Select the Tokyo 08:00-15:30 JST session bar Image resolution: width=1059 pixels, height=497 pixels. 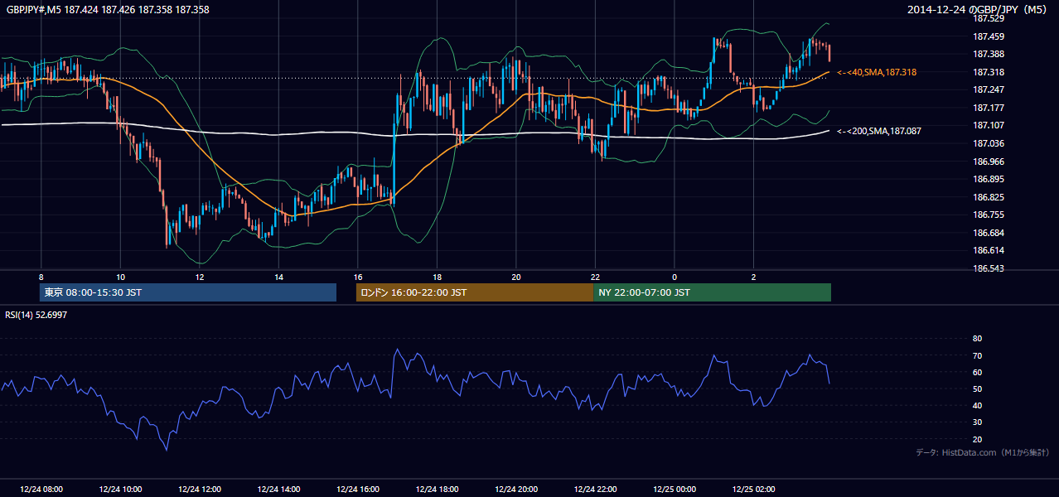click(188, 292)
